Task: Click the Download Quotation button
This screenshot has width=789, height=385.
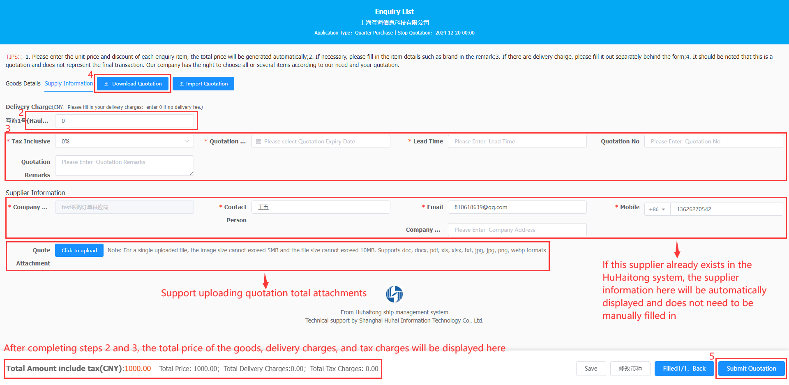Action: 133,83
